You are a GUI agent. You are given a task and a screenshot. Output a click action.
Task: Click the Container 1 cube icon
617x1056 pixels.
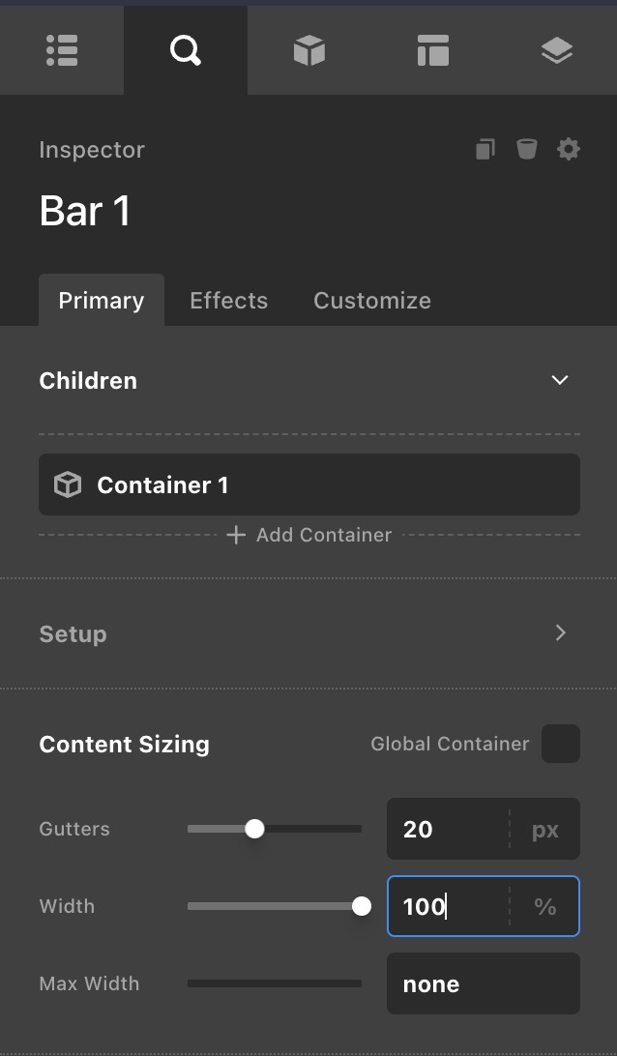67,484
